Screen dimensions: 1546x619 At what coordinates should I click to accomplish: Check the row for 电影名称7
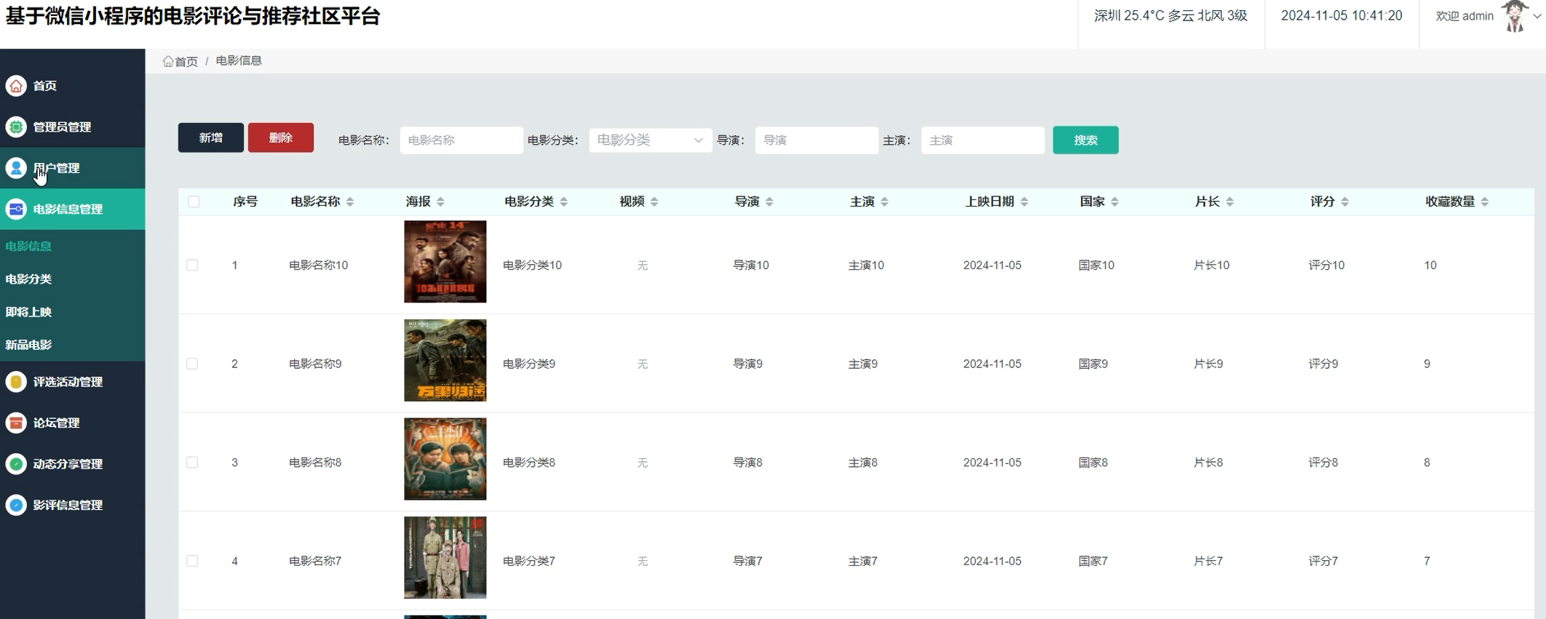192,561
